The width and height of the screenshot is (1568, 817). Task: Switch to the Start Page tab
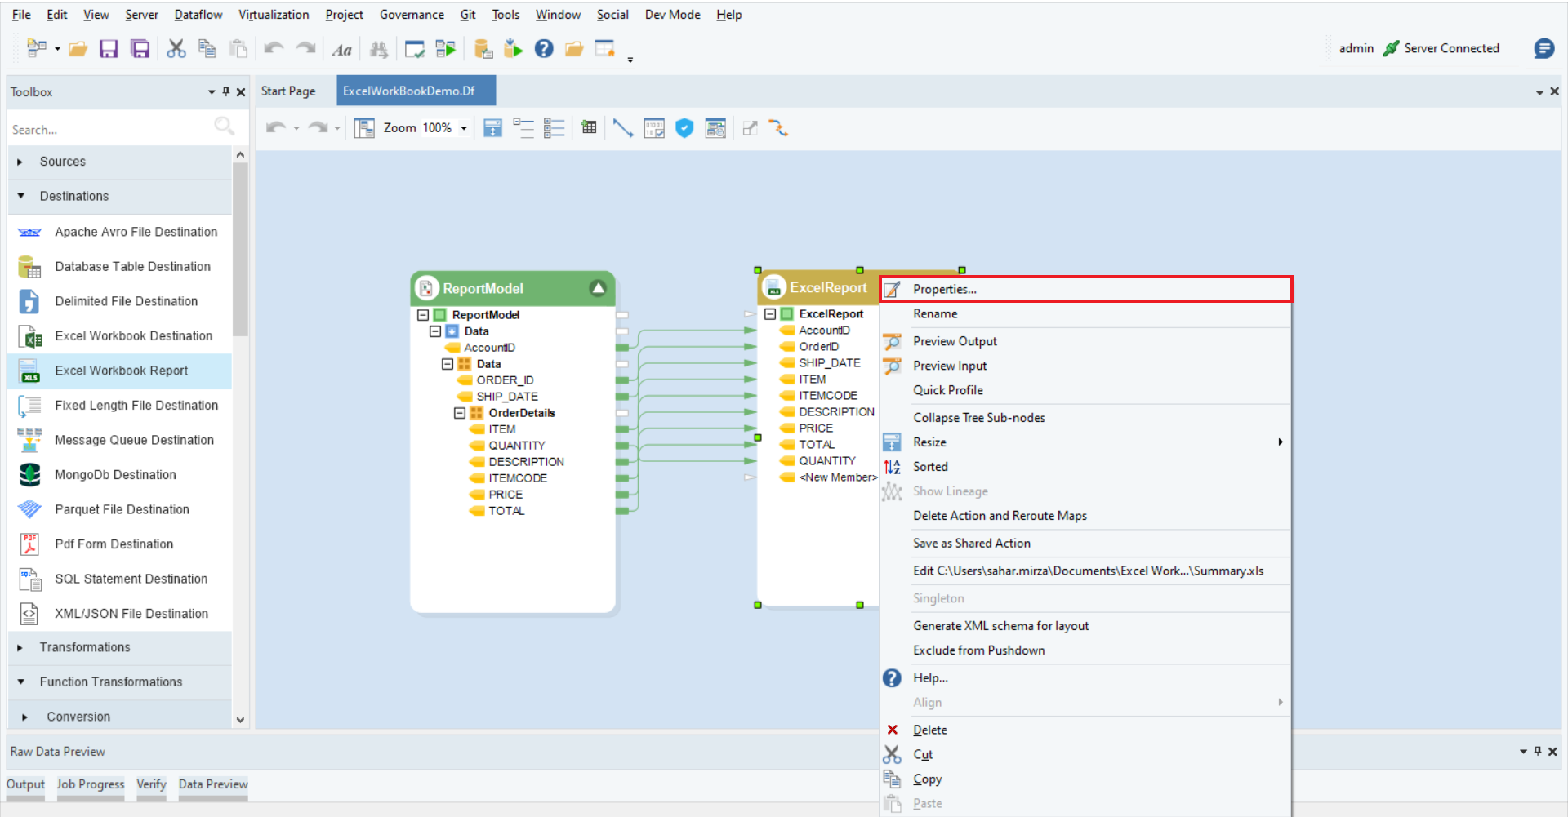coord(288,91)
